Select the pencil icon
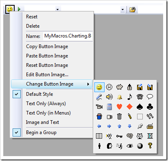 [130, 117]
